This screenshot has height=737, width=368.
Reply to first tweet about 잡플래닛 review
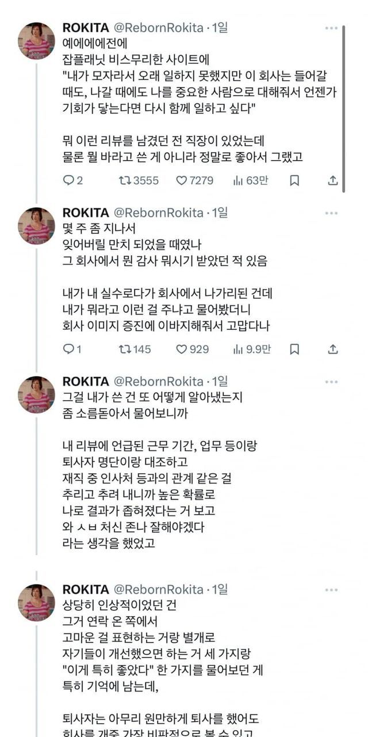[x=68, y=180]
